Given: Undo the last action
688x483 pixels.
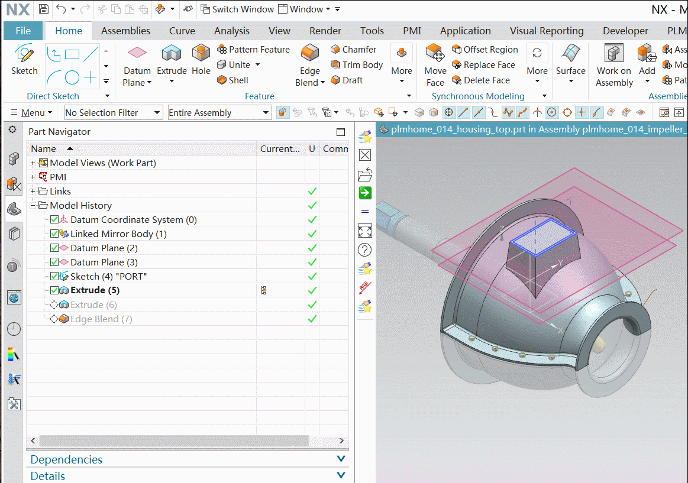Looking at the screenshot, I should (x=61, y=9).
